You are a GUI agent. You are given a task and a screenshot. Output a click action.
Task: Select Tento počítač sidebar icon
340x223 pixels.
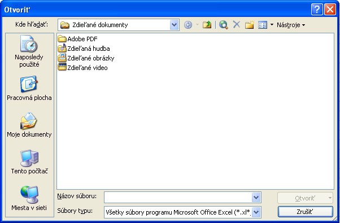[x=29, y=162]
